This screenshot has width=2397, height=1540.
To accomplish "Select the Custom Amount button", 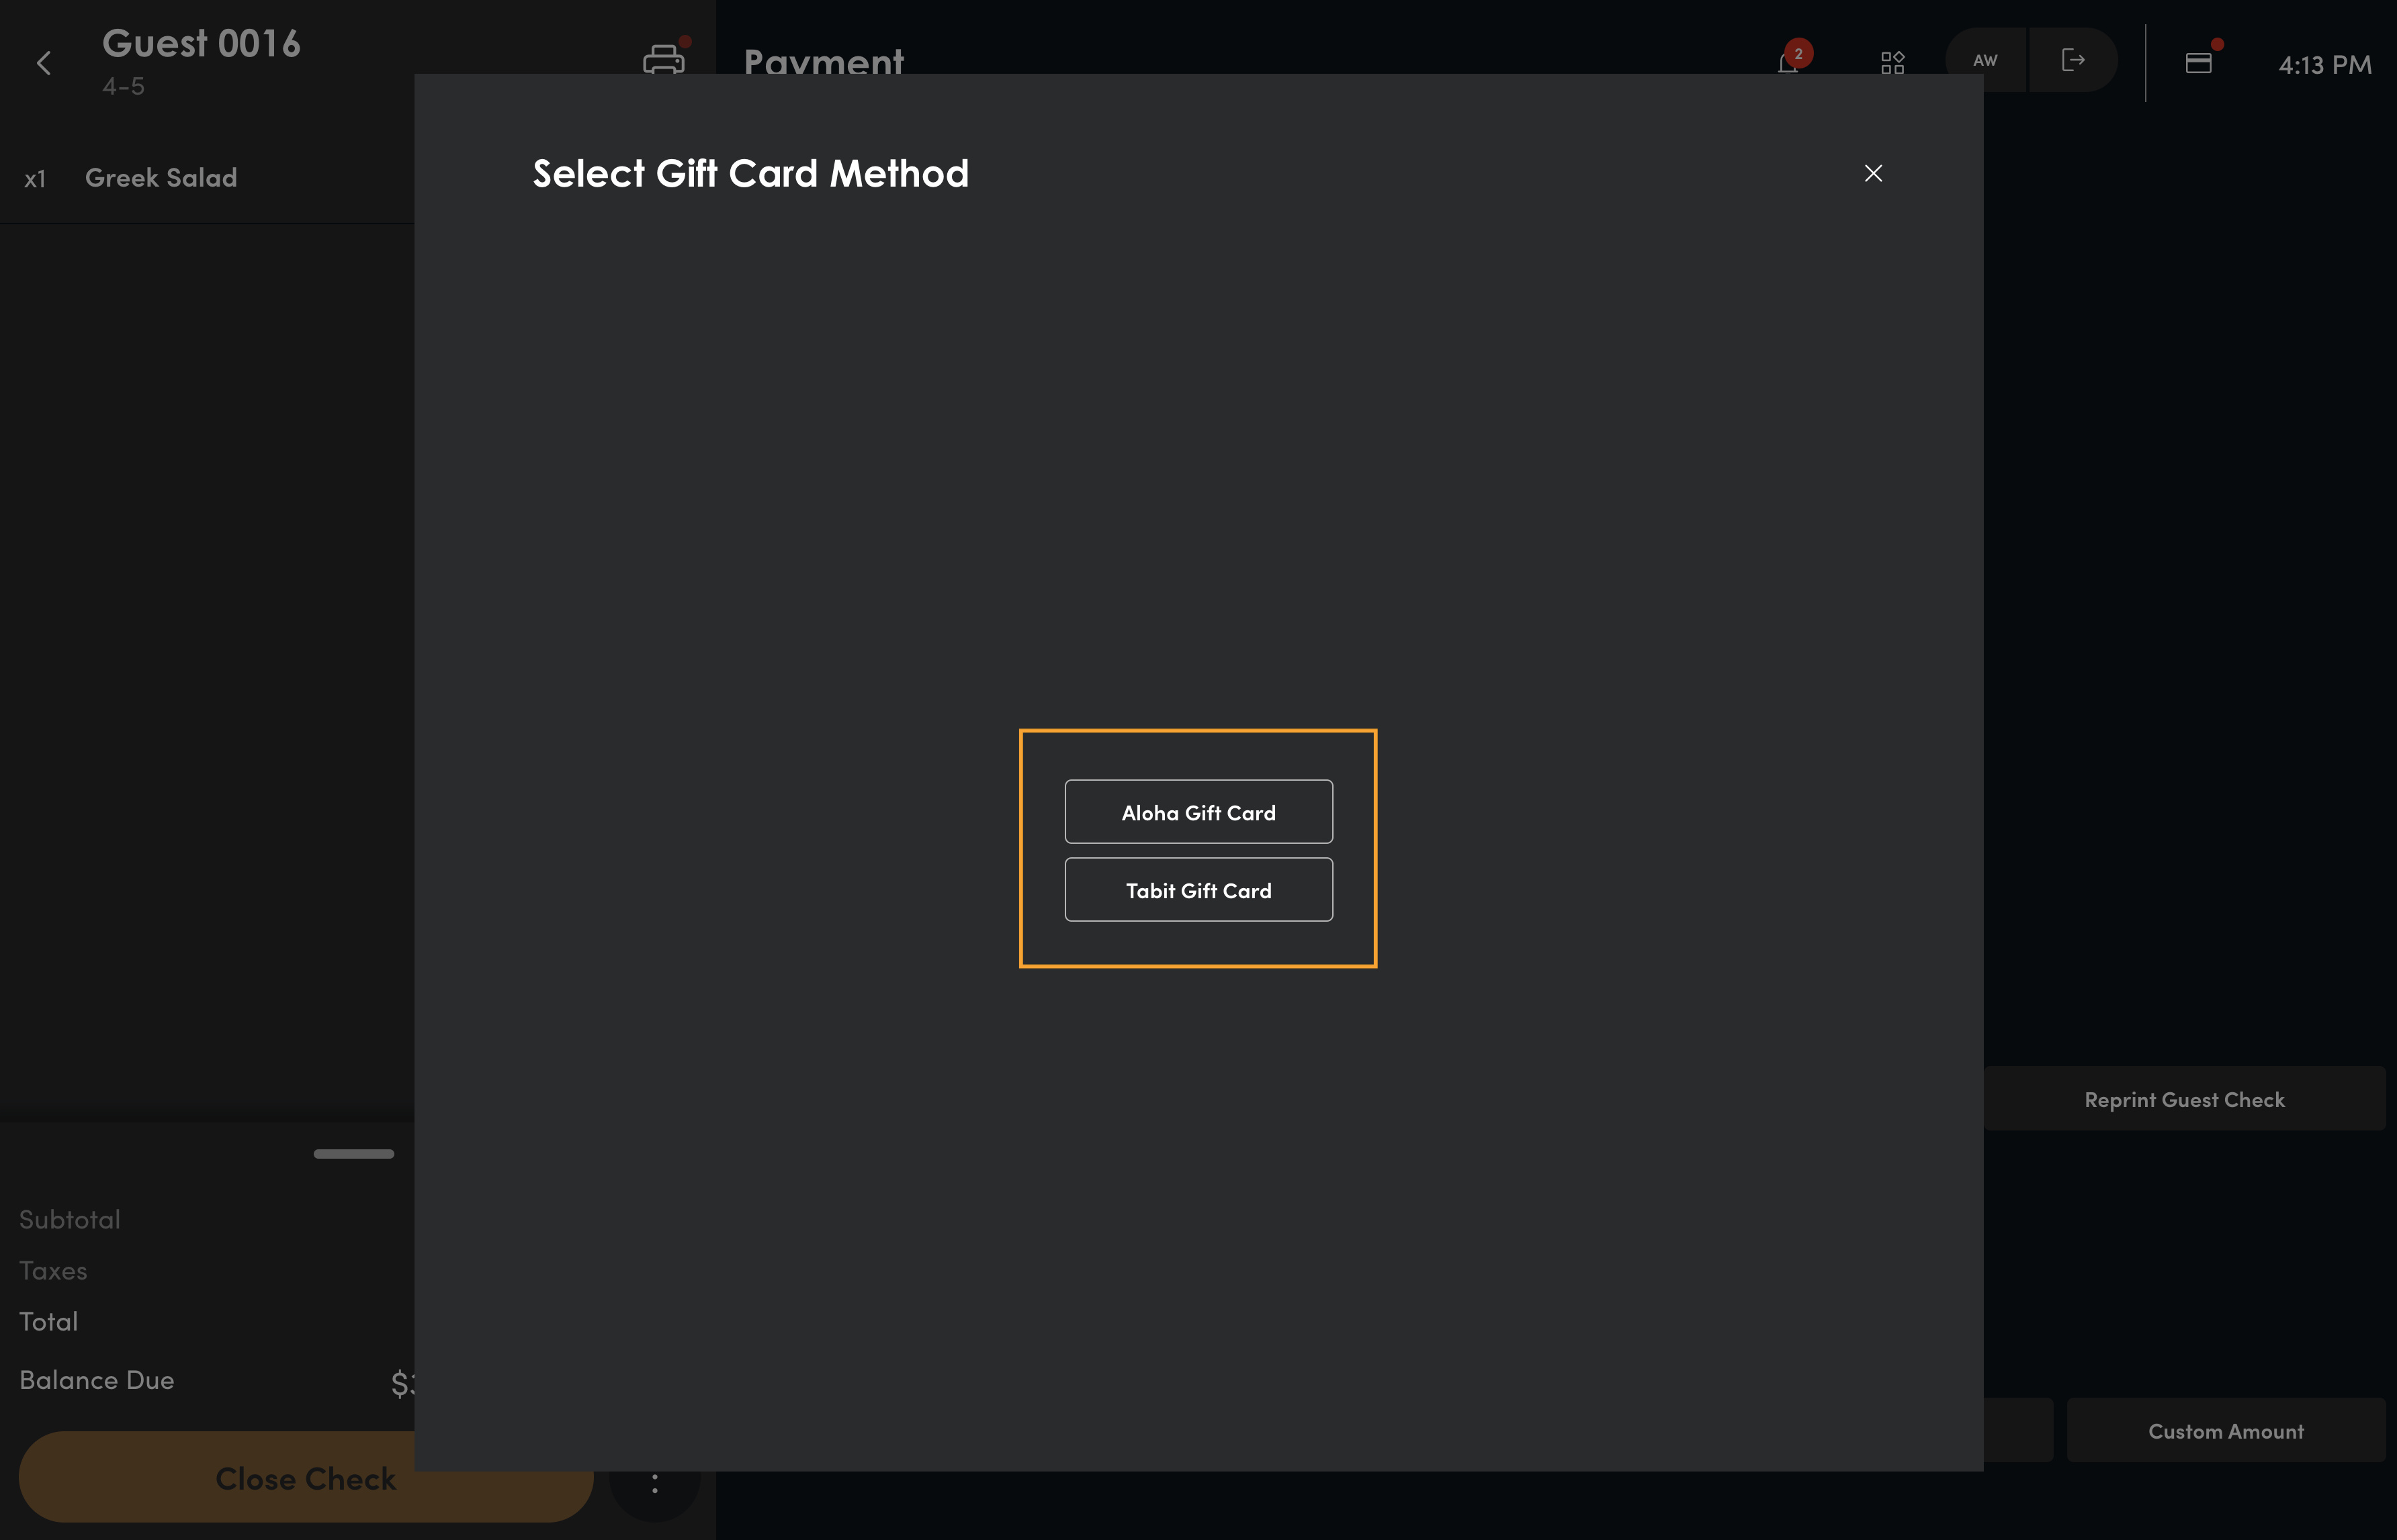I will pyautogui.click(x=2226, y=1431).
